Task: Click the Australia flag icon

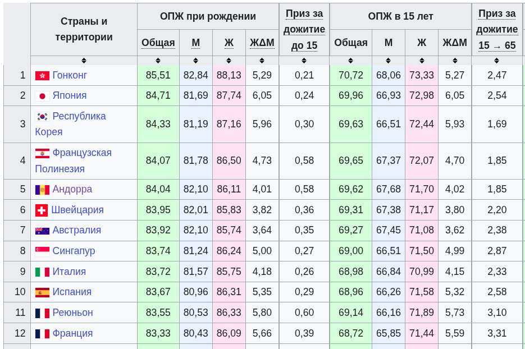Action: click(x=42, y=231)
